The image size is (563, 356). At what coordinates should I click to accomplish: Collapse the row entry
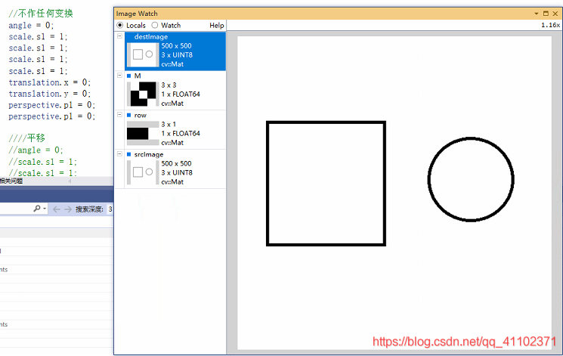pos(119,115)
